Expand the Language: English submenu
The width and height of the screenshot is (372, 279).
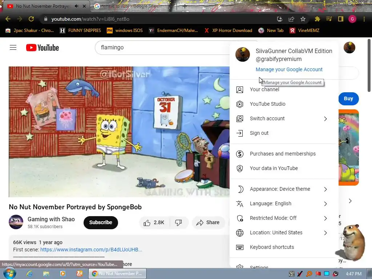(325, 204)
